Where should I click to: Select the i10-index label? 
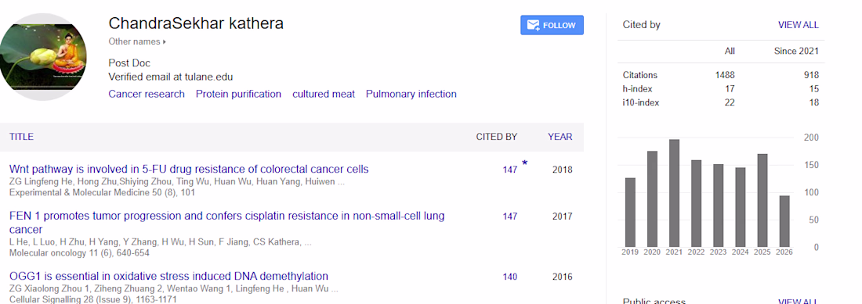coord(641,102)
